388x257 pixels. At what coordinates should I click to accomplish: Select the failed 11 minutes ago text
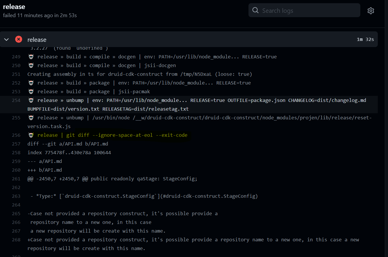(x=40, y=15)
